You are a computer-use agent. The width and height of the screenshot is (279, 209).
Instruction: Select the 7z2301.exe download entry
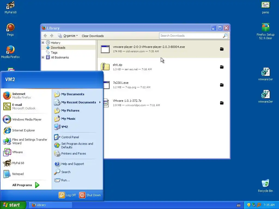coord(163,85)
